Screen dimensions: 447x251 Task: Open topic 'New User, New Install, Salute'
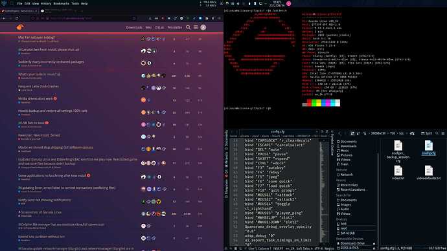click(x=39, y=135)
